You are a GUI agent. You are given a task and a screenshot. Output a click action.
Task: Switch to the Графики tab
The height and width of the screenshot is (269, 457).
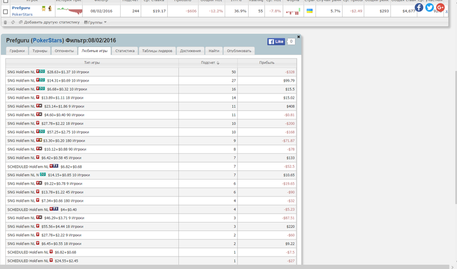(x=17, y=51)
